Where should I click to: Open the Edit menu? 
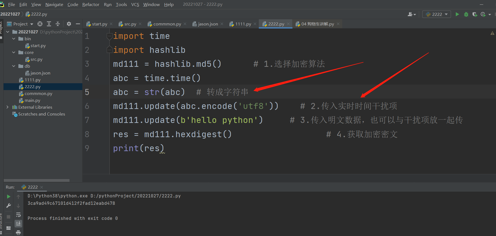pos(23,4)
